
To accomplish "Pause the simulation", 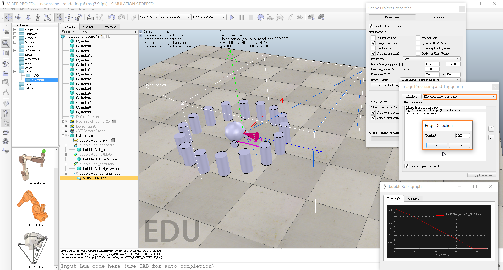I will (241, 17).
